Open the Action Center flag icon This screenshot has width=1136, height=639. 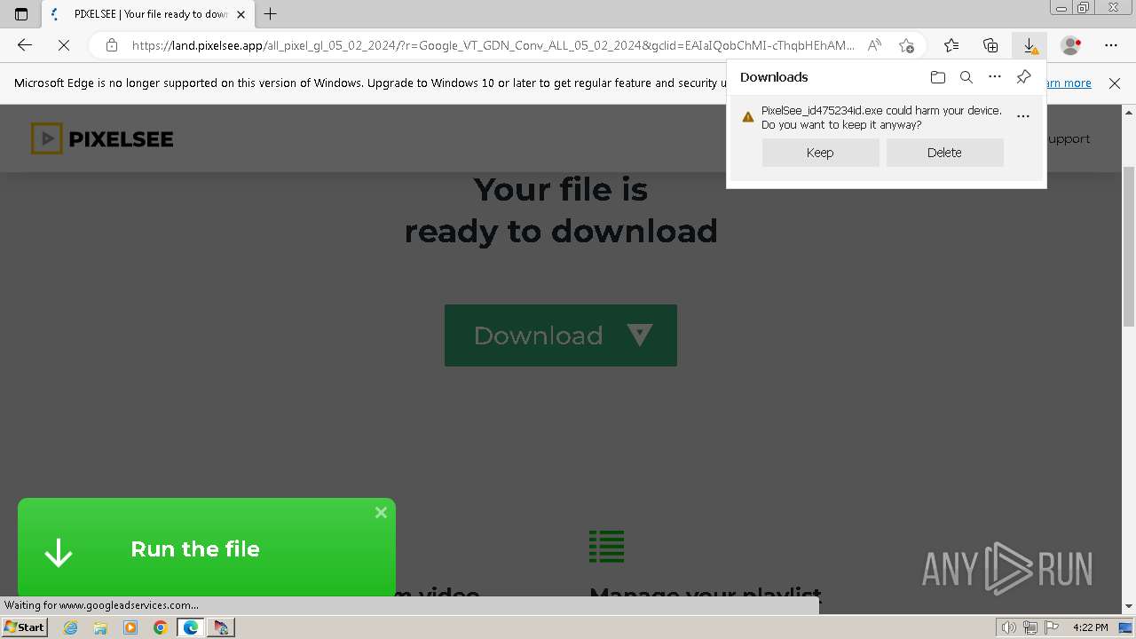[x=1051, y=627]
